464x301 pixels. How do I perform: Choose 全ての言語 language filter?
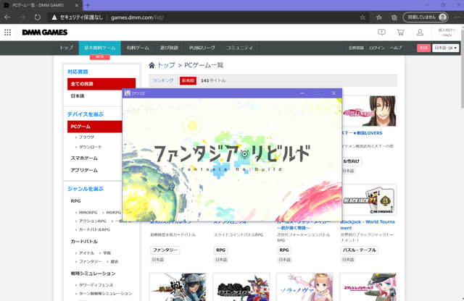[x=101, y=84]
